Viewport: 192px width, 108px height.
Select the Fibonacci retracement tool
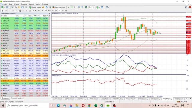coord(23,11)
